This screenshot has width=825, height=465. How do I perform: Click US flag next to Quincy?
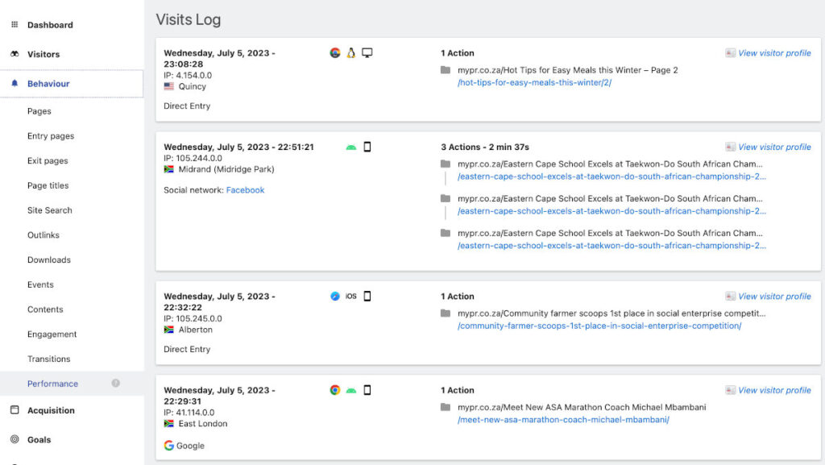pyautogui.click(x=169, y=86)
